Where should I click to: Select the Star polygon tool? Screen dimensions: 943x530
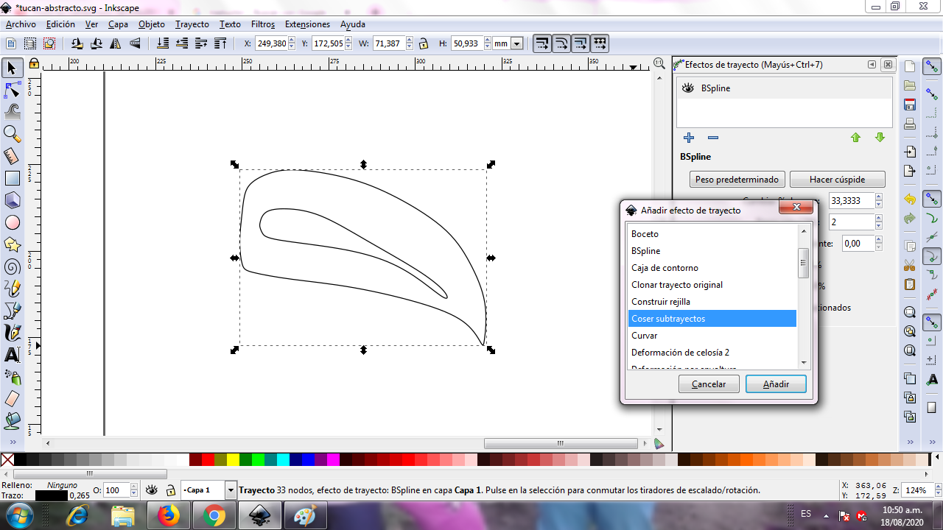pos(12,244)
